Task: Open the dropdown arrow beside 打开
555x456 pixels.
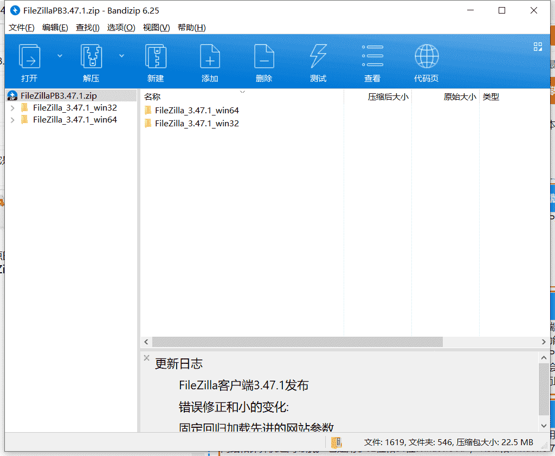Action: point(60,56)
